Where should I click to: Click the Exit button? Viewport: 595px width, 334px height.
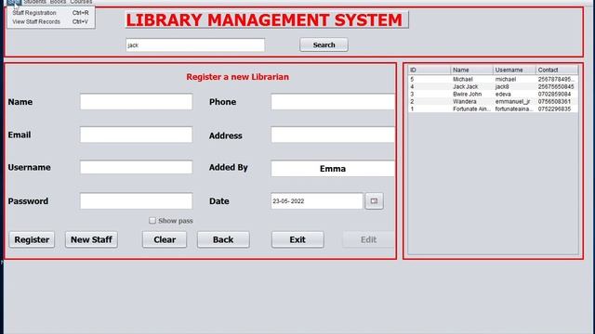(x=297, y=239)
